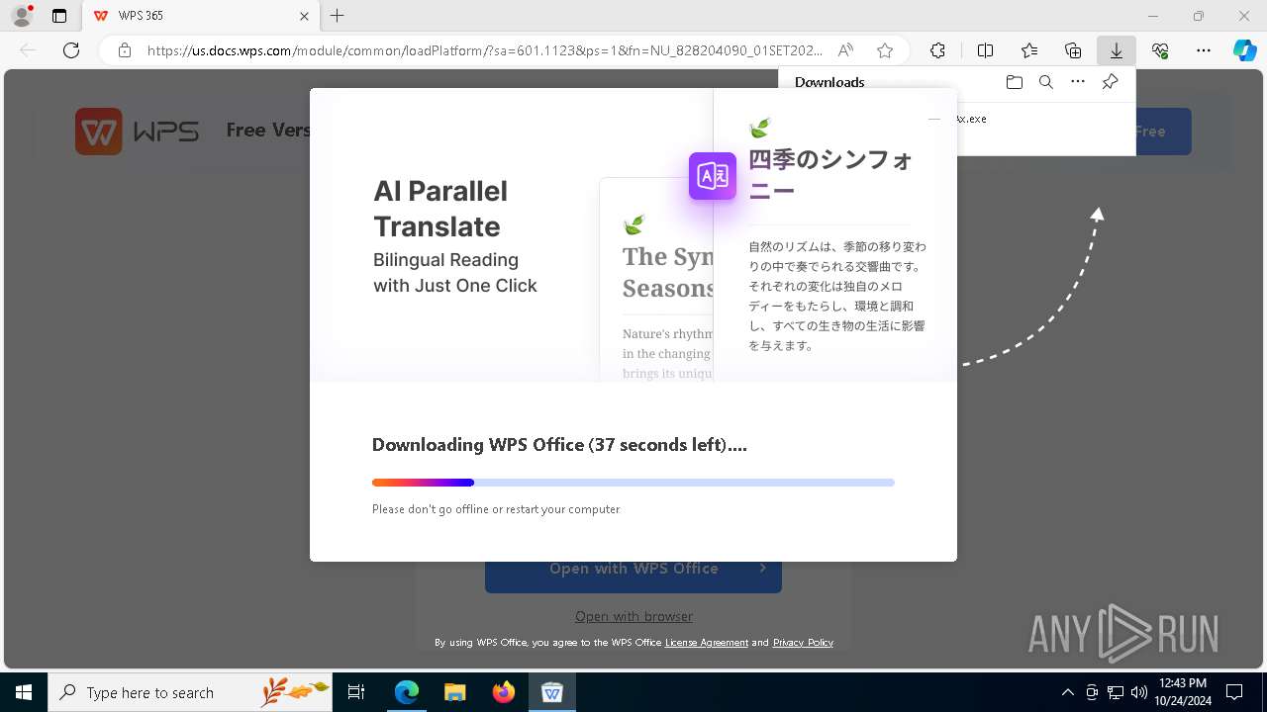1267x712 pixels.
Task: Click the WPS logo in page header
Action: click(137, 131)
